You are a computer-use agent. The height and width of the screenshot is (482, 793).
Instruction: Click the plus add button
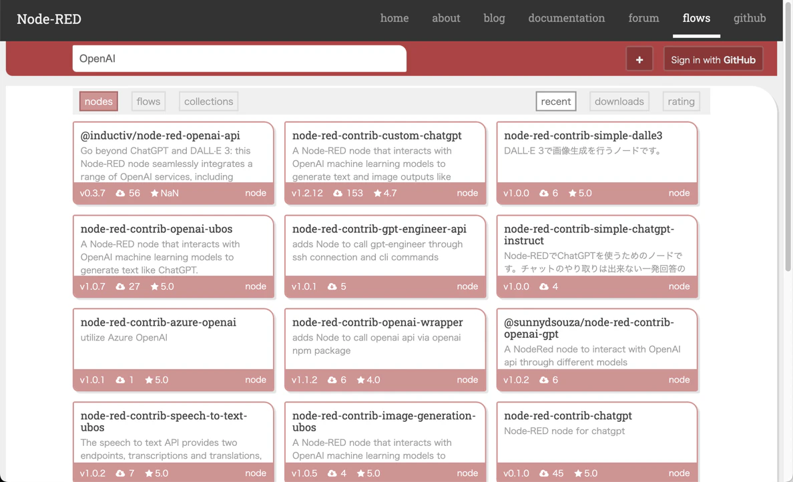pyautogui.click(x=639, y=59)
